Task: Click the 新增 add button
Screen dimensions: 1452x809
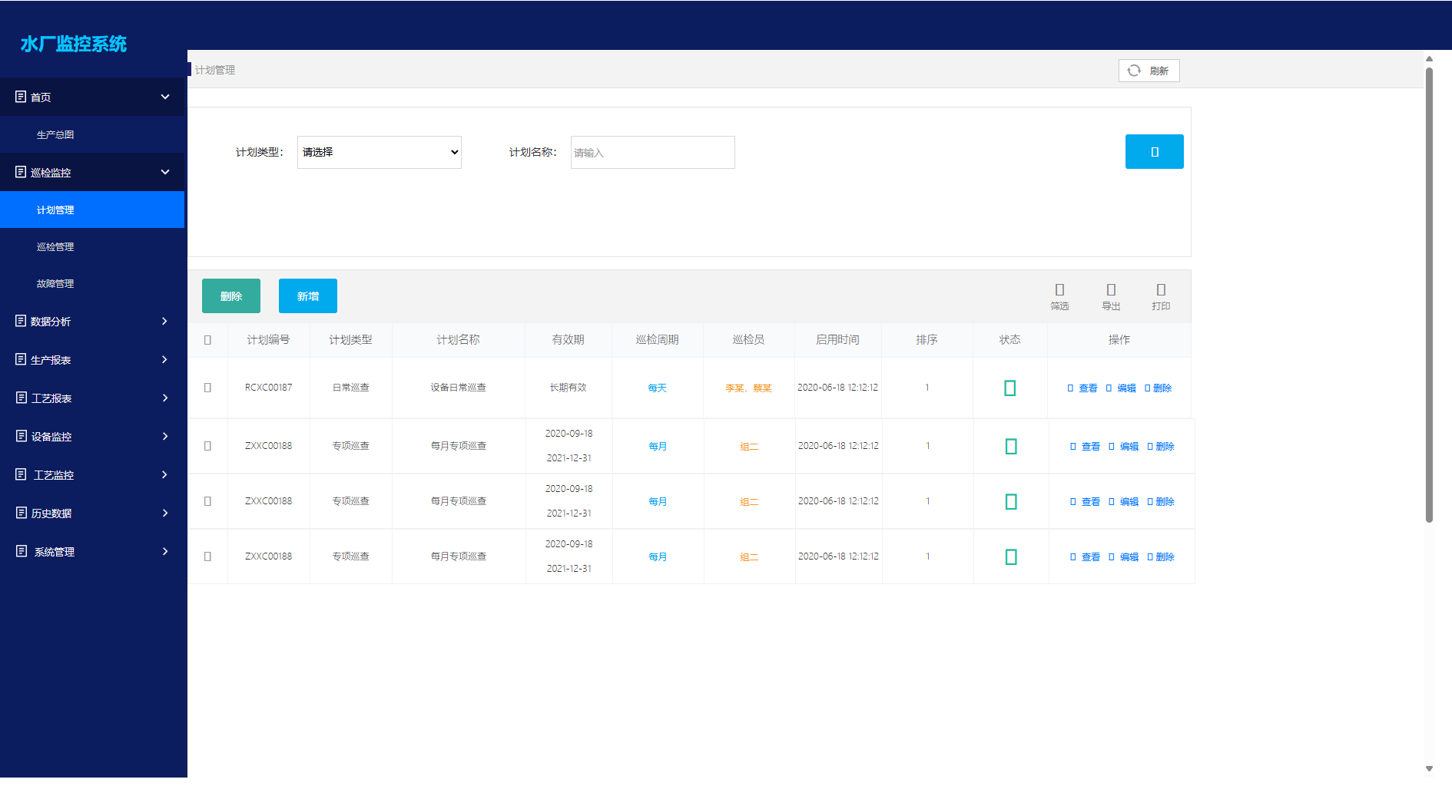Action: coord(308,296)
